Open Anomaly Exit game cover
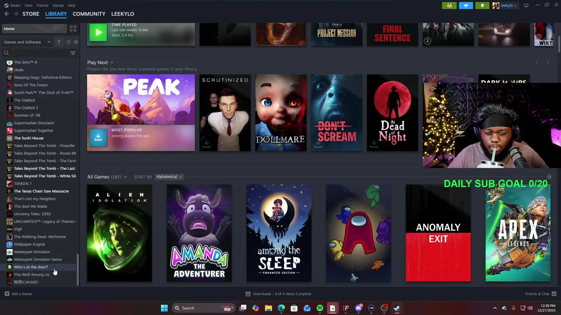This screenshot has width=561, height=315. point(438,233)
